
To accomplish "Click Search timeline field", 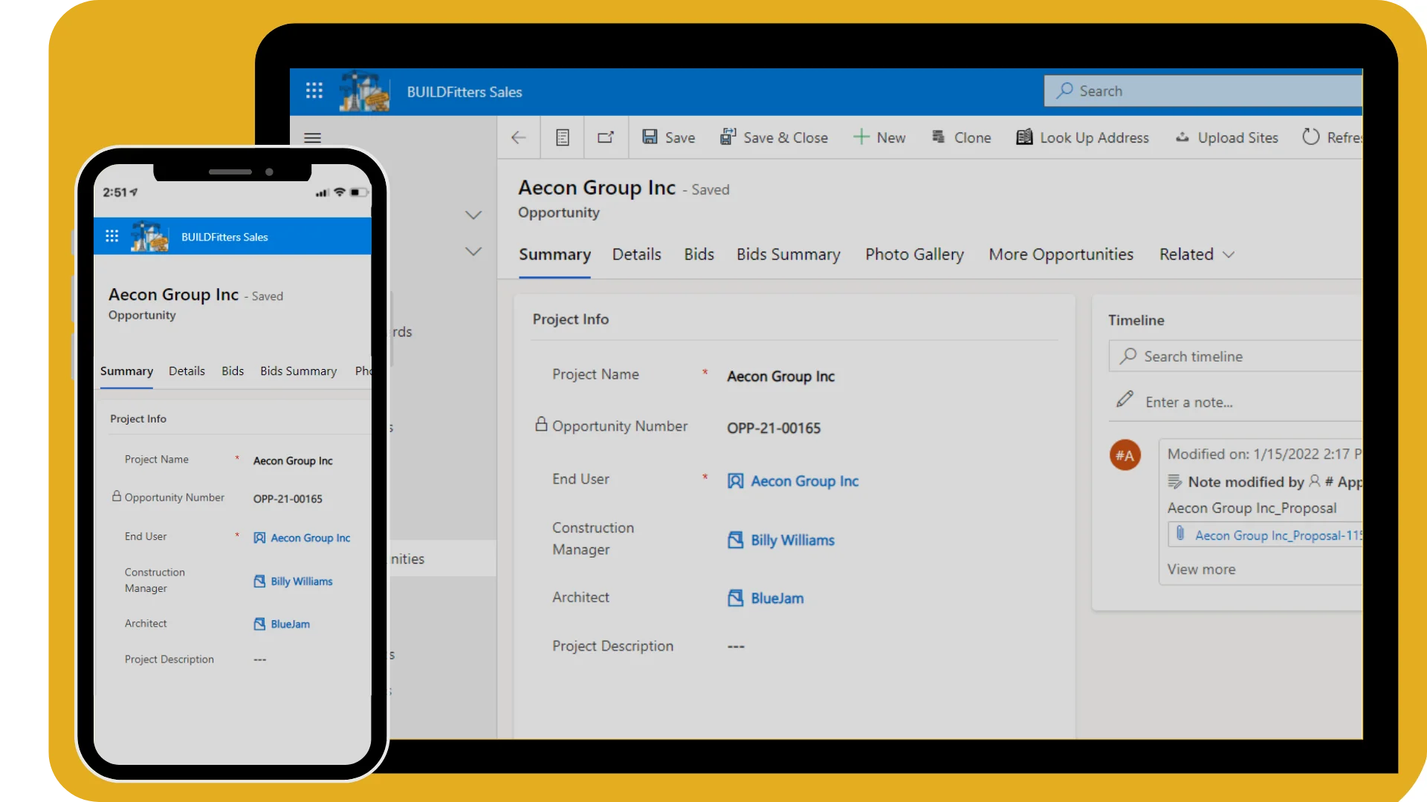I will click(1235, 356).
